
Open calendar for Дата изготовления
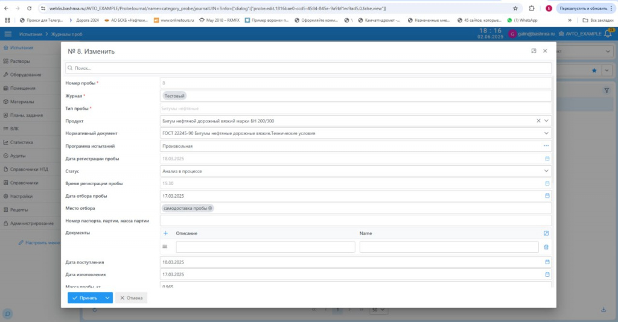coord(547,274)
